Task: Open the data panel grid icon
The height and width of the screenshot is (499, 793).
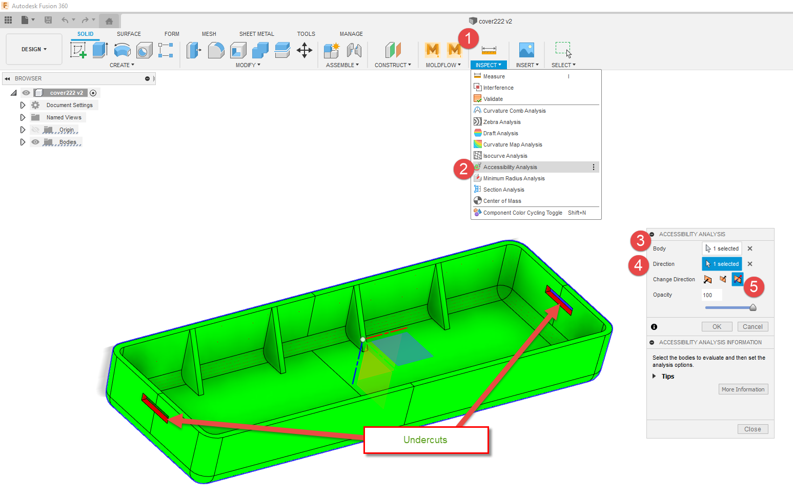Action: tap(8, 20)
